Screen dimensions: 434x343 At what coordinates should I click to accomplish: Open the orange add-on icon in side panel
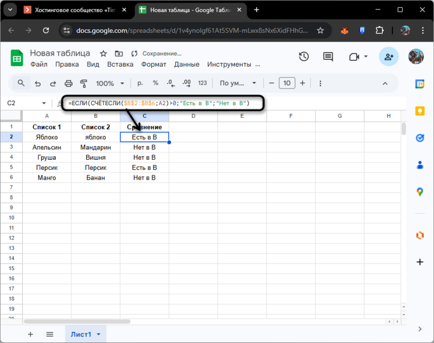click(x=420, y=235)
